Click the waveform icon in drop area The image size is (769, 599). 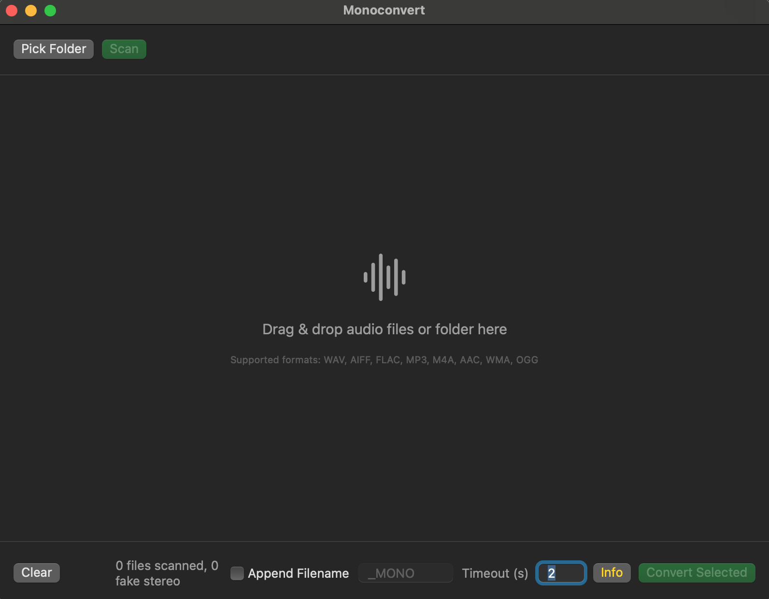(384, 277)
